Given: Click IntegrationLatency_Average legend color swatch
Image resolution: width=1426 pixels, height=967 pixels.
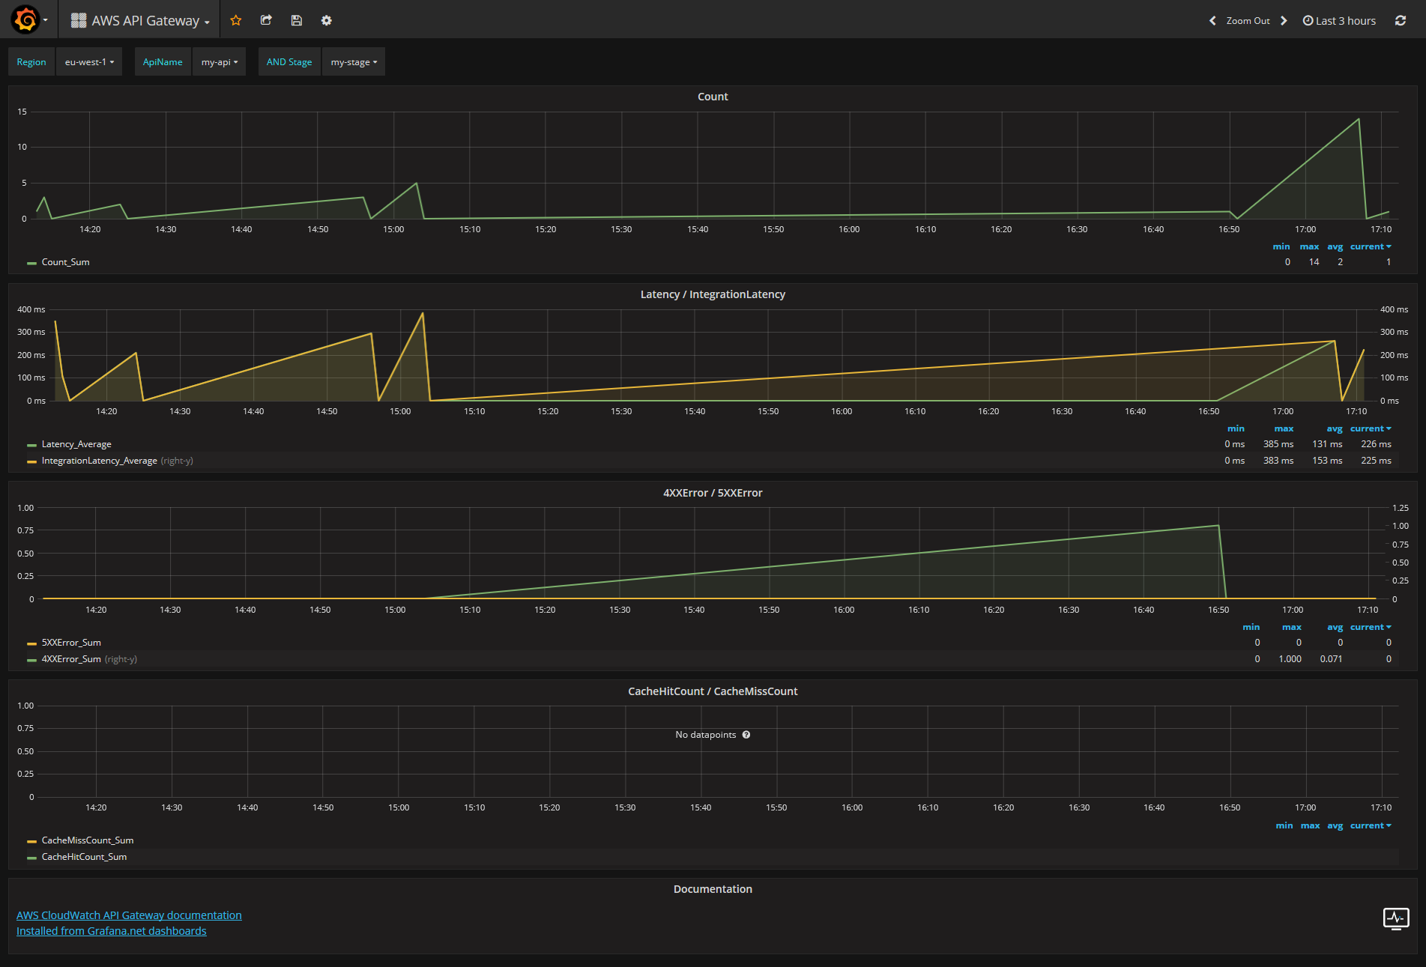Looking at the screenshot, I should click(31, 461).
